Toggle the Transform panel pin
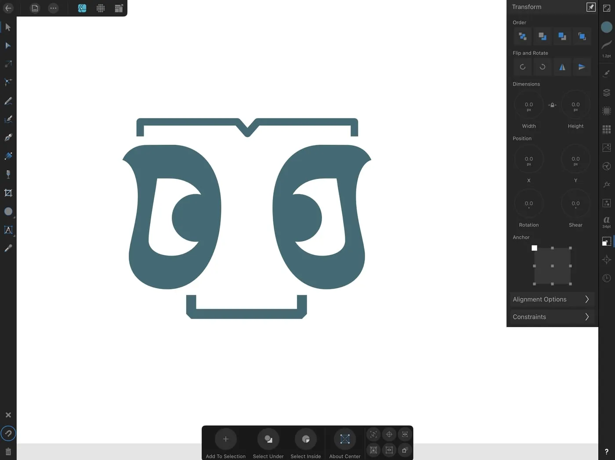 tap(591, 7)
